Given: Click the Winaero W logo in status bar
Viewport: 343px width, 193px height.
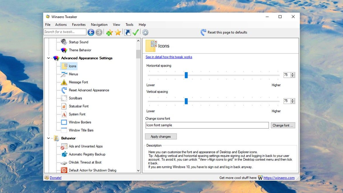Looking at the screenshot, I should point(260,178).
